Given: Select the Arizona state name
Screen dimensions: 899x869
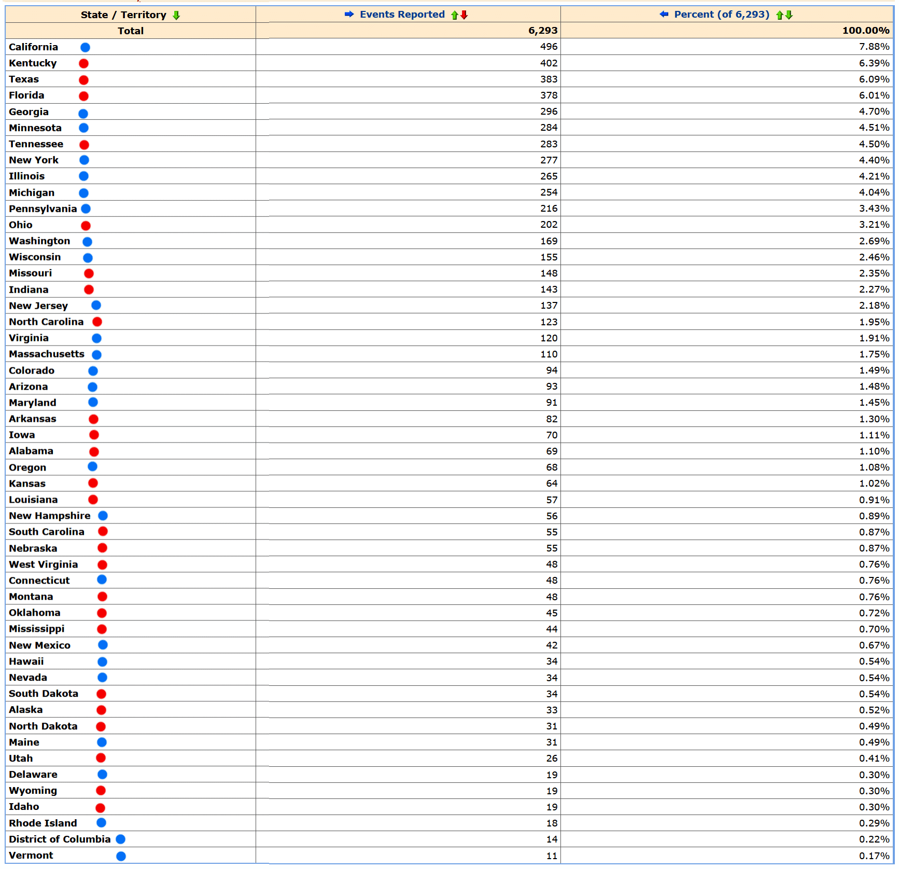Looking at the screenshot, I should (28, 387).
